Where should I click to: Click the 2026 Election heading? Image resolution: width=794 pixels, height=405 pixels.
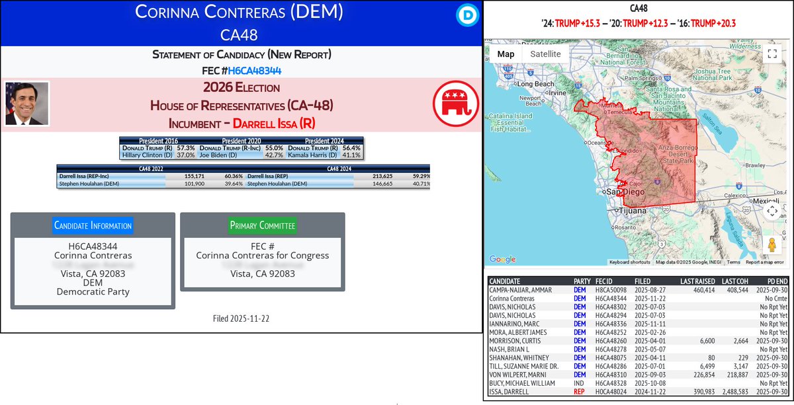241,87
